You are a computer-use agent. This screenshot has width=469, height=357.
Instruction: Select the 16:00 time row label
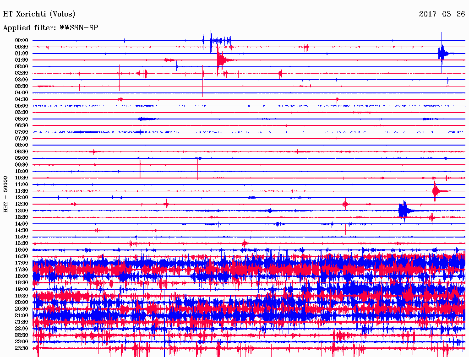tap(22, 249)
